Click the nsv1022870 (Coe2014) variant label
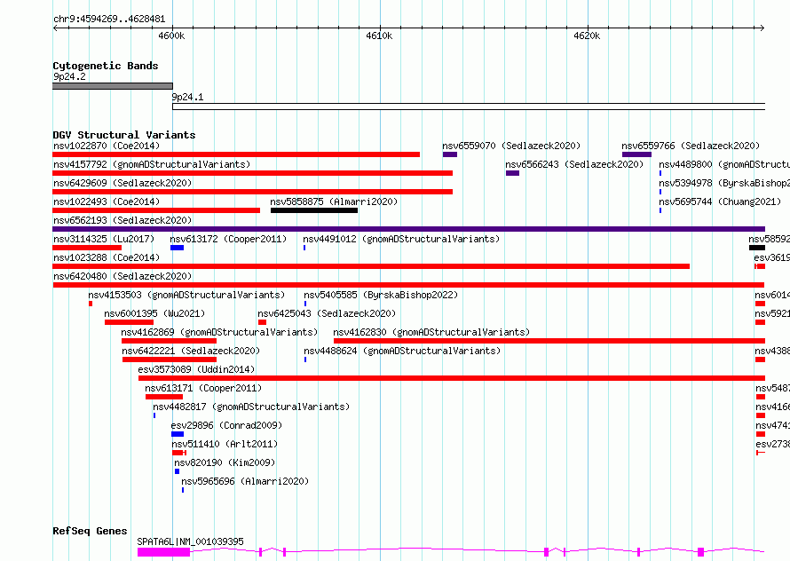790x561 pixels. click(107, 146)
